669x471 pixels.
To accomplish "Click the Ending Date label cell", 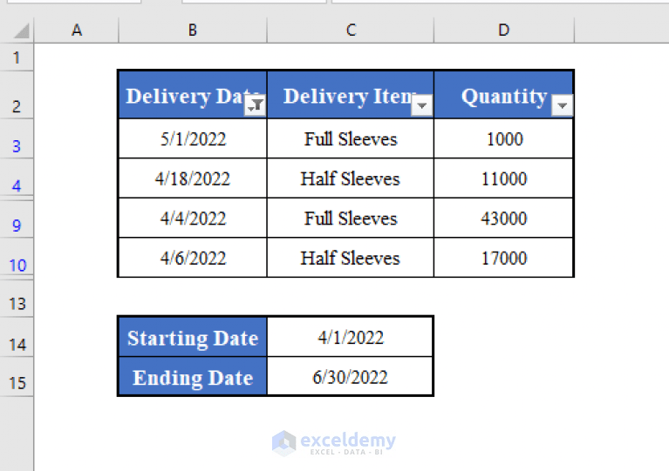I will pos(193,377).
